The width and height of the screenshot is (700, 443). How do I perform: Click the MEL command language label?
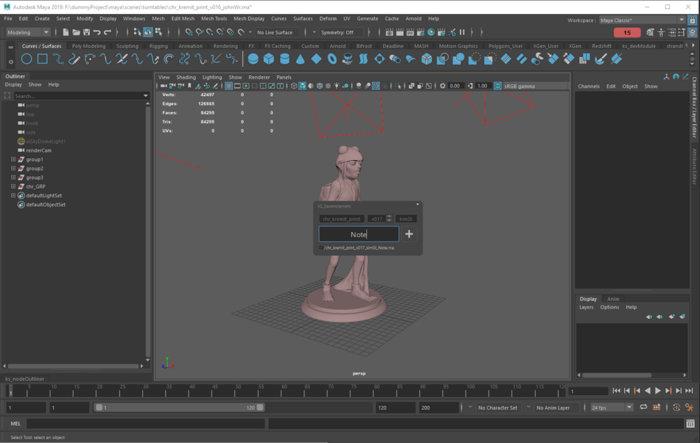[x=15, y=423]
